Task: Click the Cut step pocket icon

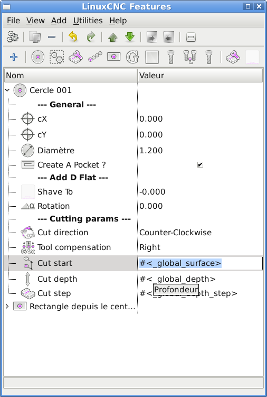Action: (x=28, y=293)
